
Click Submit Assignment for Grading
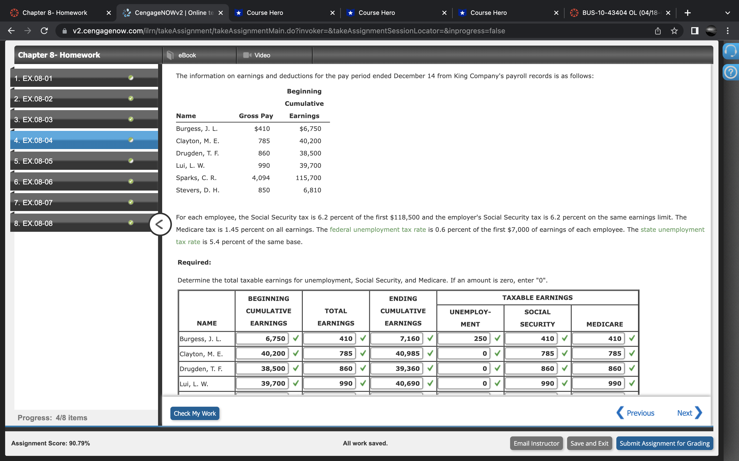(664, 443)
